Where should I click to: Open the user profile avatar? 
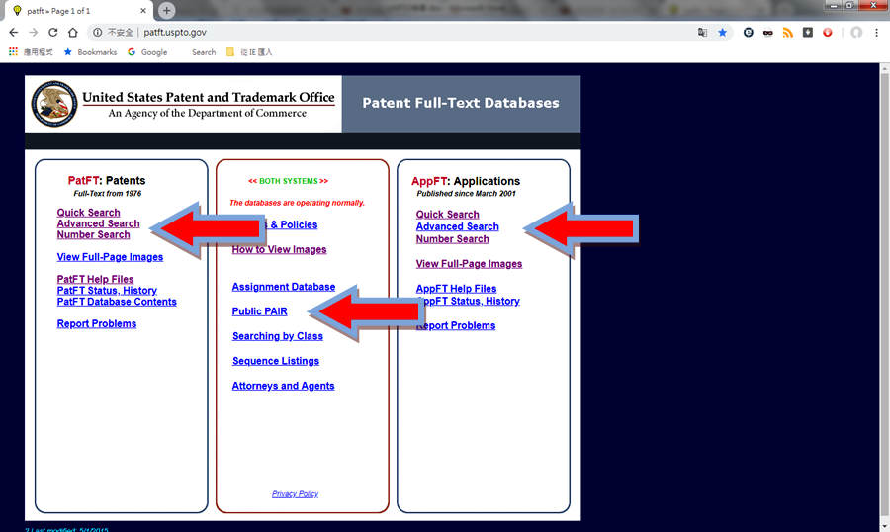click(856, 33)
